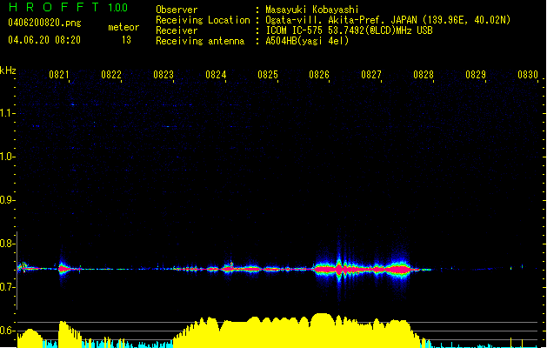Click the 0828 time marker

(424, 75)
